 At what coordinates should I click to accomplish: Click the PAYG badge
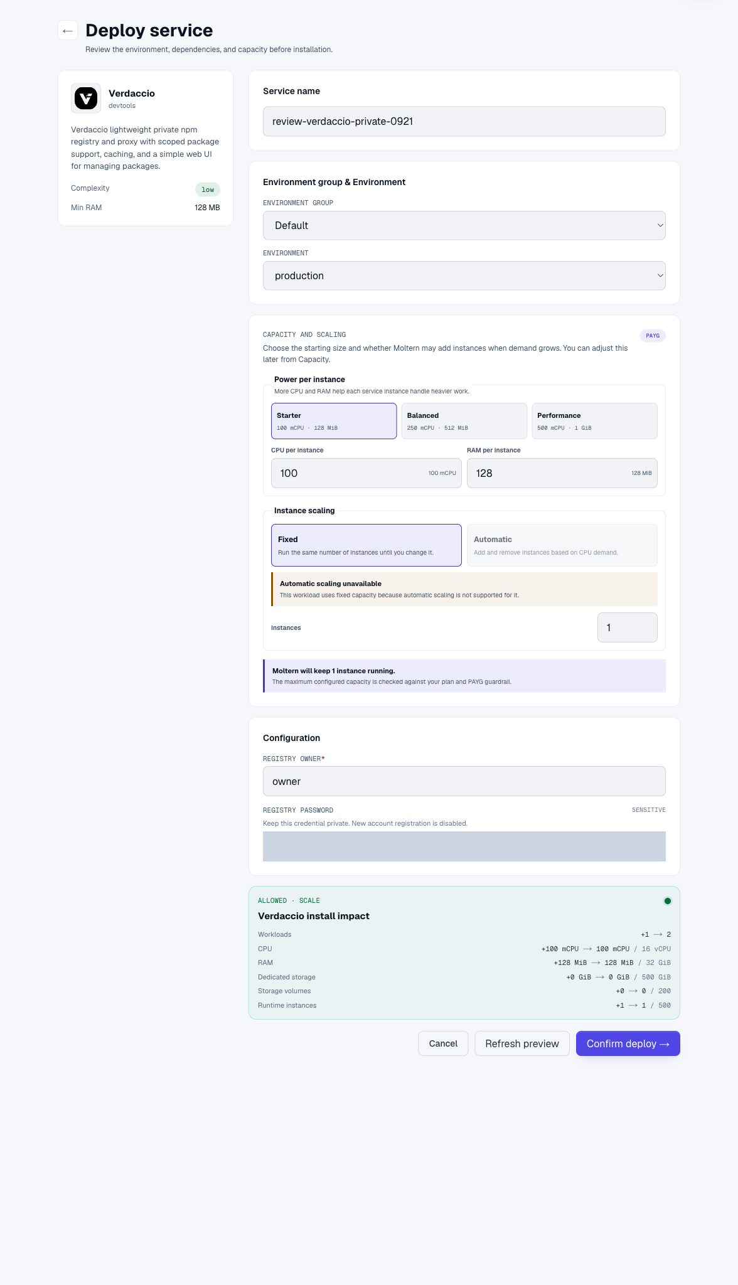[x=653, y=336]
